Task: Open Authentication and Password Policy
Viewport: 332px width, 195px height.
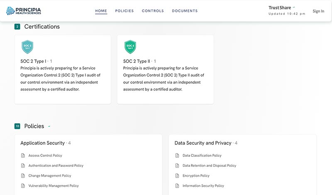Action: point(56,166)
